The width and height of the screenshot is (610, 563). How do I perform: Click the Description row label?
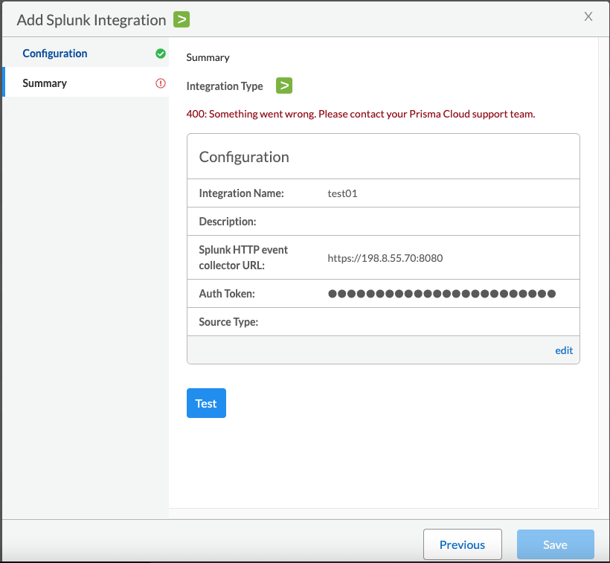click(228, 222)
